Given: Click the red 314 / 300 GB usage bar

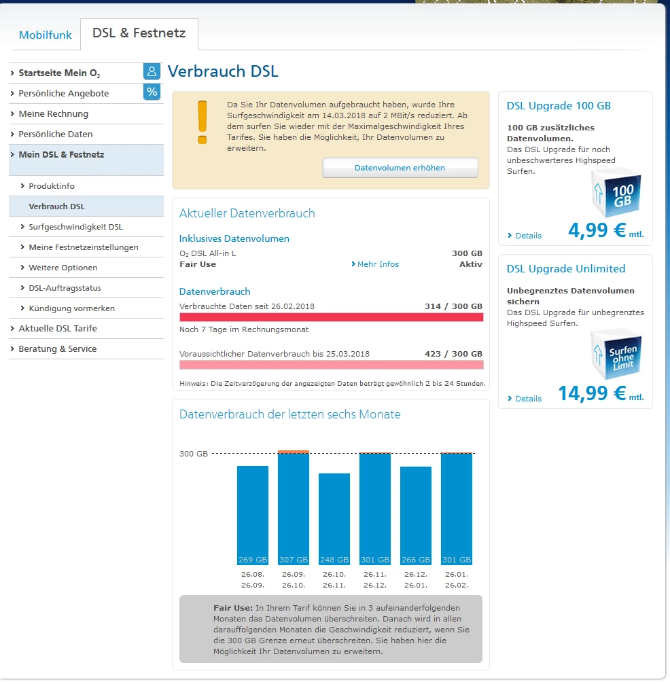Looking at the screenshot, I should point(332,317).
